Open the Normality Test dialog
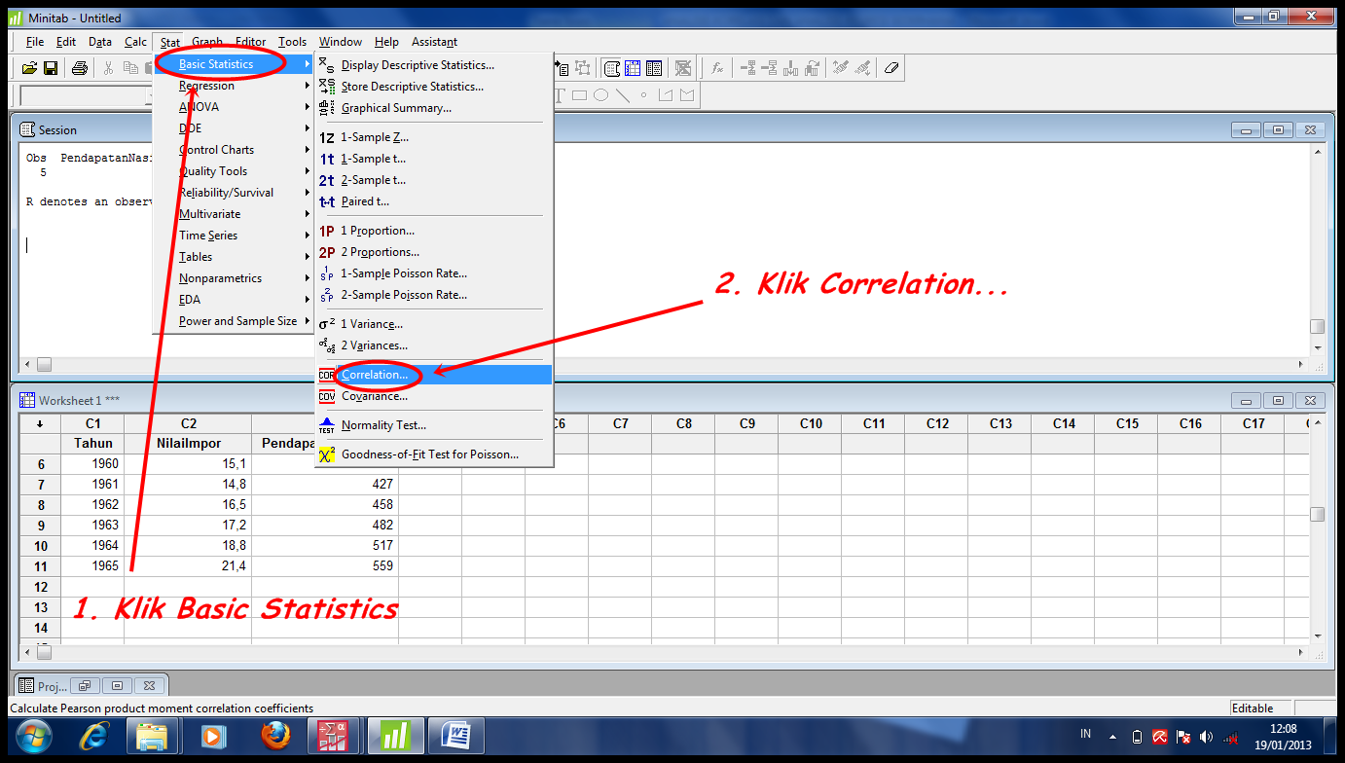Screen dimensions: 1345x763 434,425
